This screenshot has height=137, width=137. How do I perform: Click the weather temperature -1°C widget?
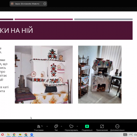(x=131, y=135)
